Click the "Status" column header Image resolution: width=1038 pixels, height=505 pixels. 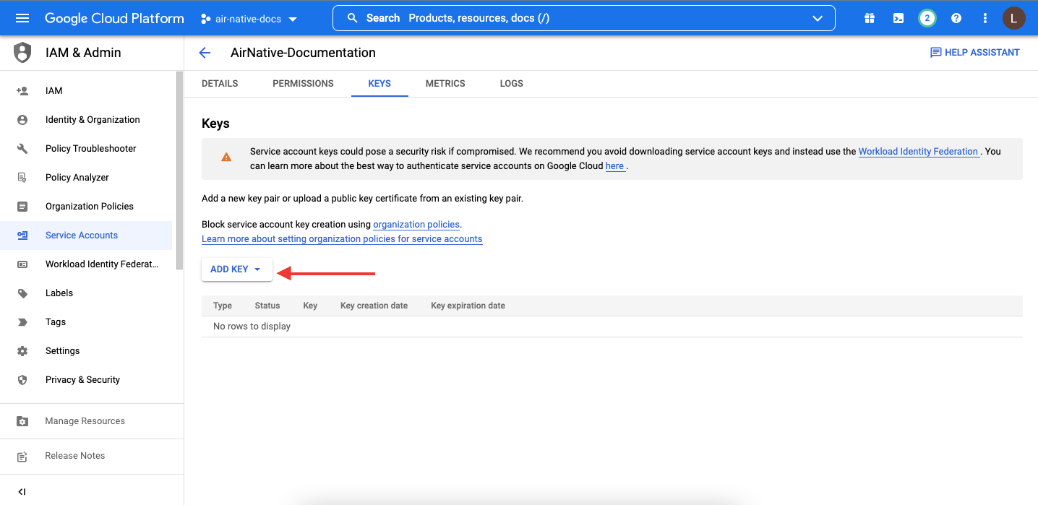[267, 306]
